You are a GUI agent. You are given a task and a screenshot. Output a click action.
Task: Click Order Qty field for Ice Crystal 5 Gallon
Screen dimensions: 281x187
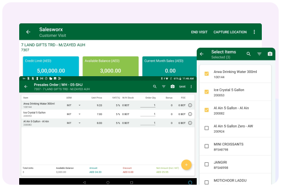click(x=150, y=114)
